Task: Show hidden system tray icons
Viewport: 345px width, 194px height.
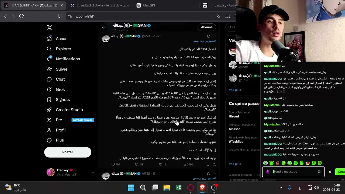Action: click(x=281, y=188)
